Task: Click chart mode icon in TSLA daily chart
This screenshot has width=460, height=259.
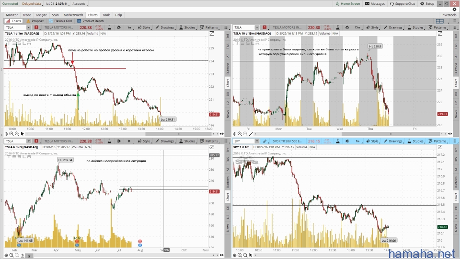Action: click(211, 147)
